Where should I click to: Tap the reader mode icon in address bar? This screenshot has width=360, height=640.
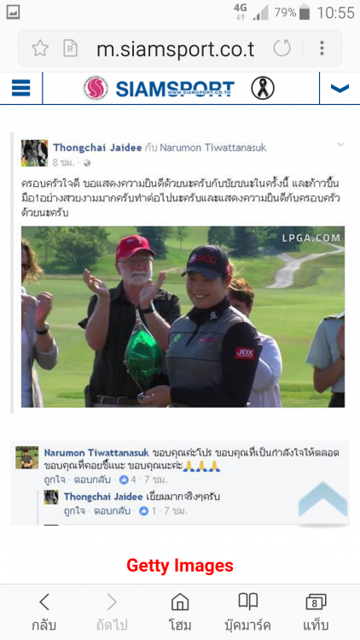pyautogui.click(x=70, y=49)
